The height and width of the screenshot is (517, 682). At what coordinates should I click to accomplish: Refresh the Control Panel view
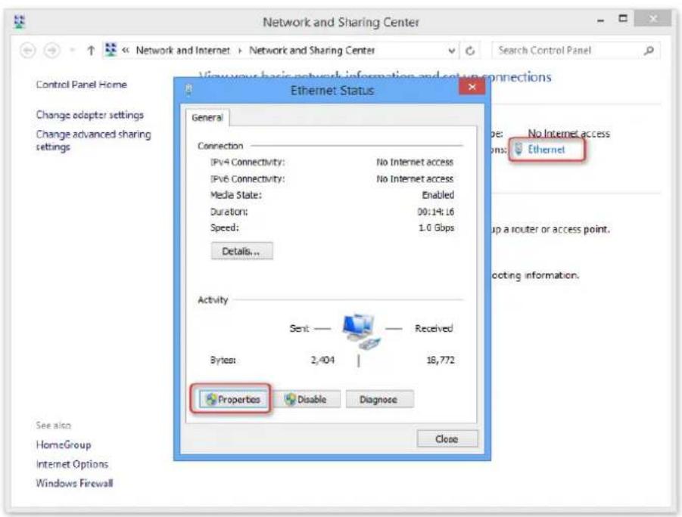point(470,51)
